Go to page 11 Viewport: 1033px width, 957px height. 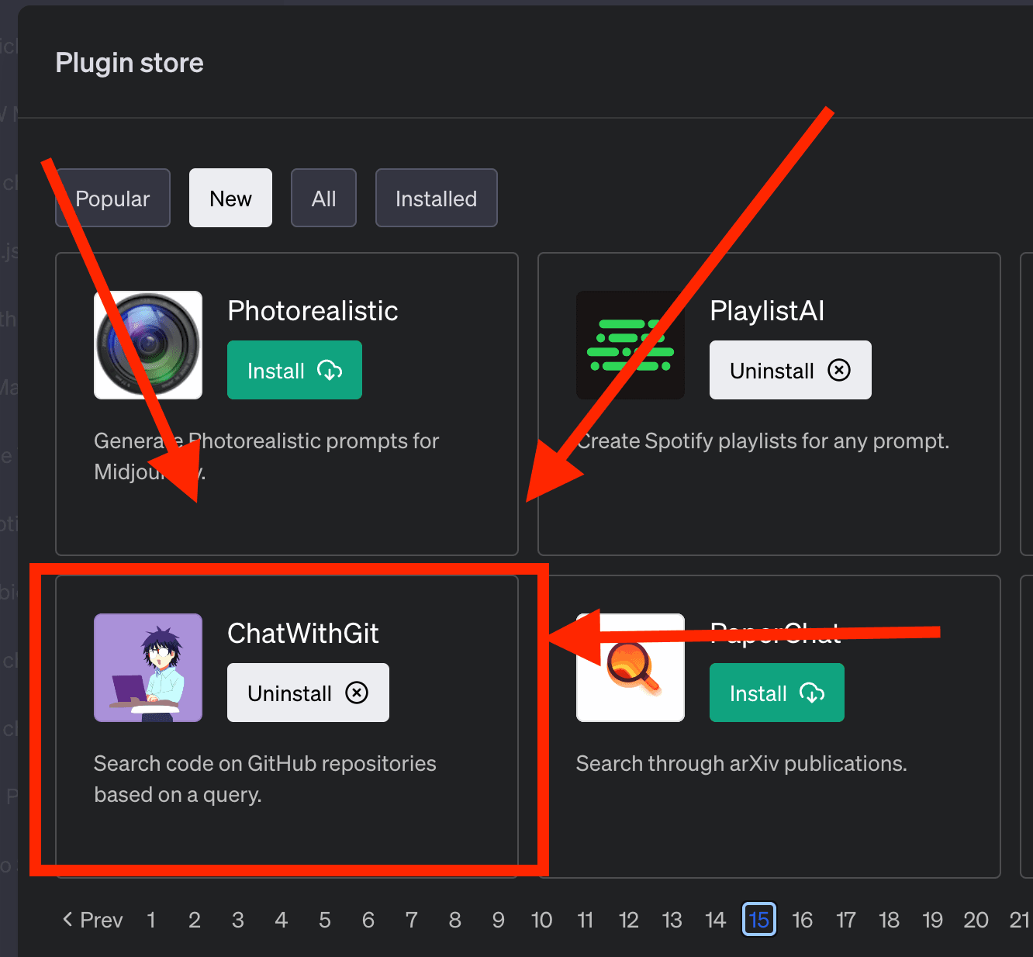click(x=586, y=920)
